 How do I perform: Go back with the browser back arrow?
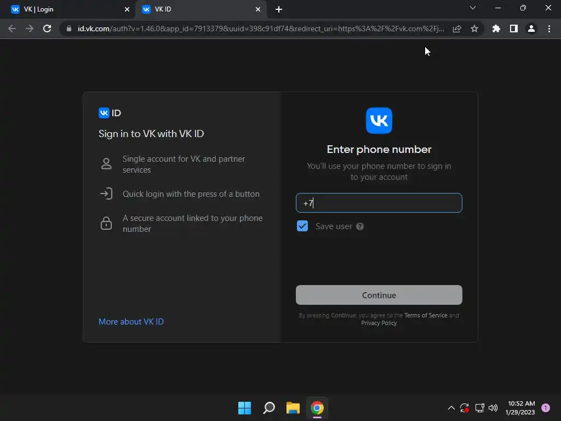pyautogui.click(x=12, y=29)
